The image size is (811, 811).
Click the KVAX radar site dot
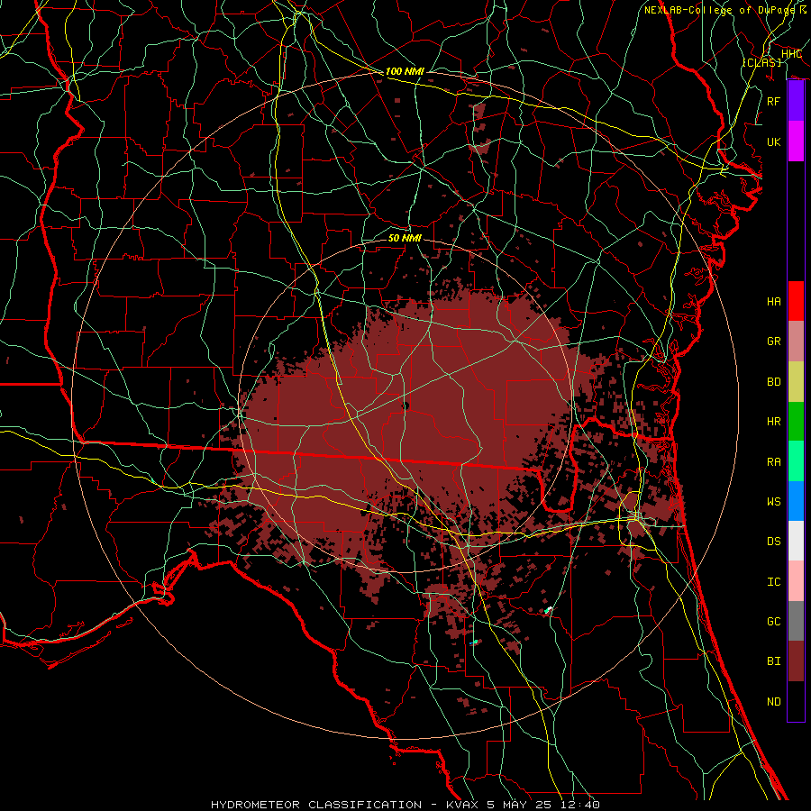pyautogui.click(x=405, y=406)
